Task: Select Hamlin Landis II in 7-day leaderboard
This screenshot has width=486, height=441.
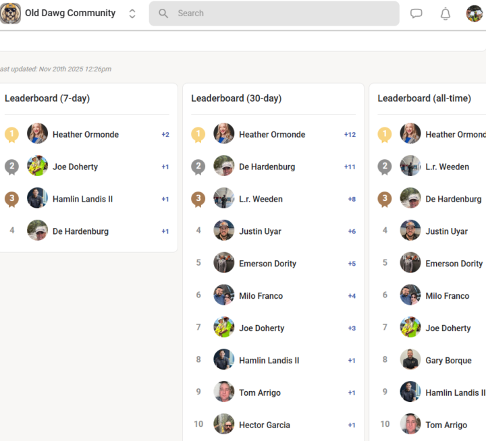Action: (82, 199)
